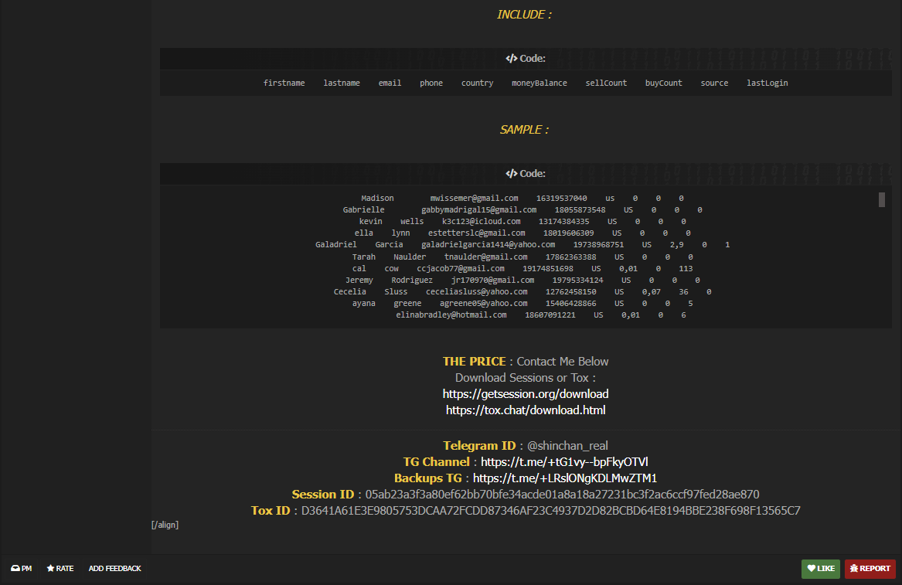Click the 'source' field in the code block
Screen dimensions: 902x585
[714, 83]
